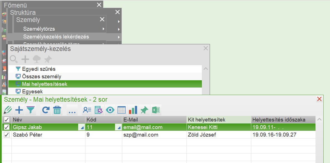The width and height of the screenshot is (330, 163).
Task: Close the Sajátszemély-kezelés panel
Action: point(205,48)
